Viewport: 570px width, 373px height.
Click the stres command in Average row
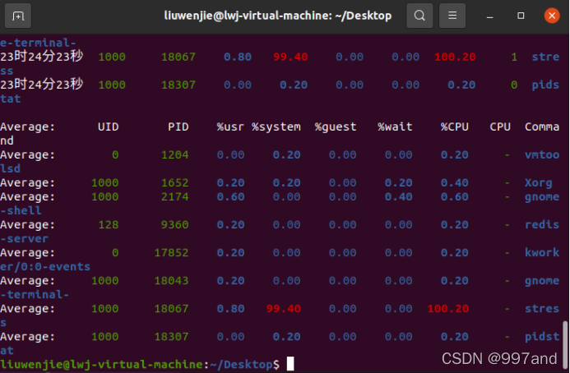[542, 308]
